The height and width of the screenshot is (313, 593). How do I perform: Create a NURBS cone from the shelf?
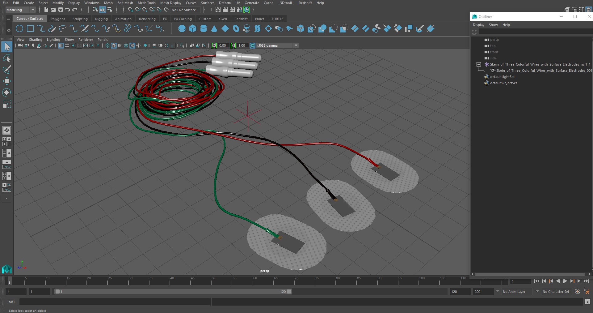point(214,29)
